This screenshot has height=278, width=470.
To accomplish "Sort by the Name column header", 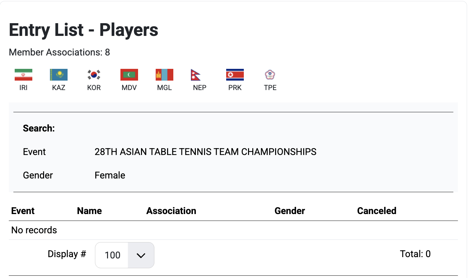I will pos(89,211).
